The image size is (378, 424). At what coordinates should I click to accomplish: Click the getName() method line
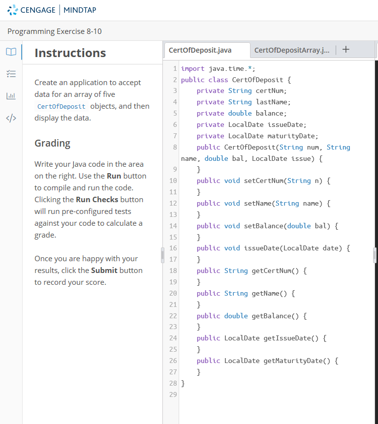click(246, 293)
